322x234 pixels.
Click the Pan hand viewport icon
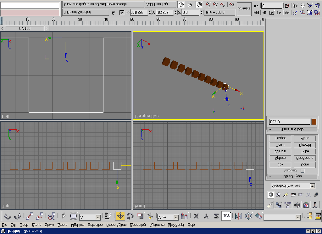coord(303,6)
